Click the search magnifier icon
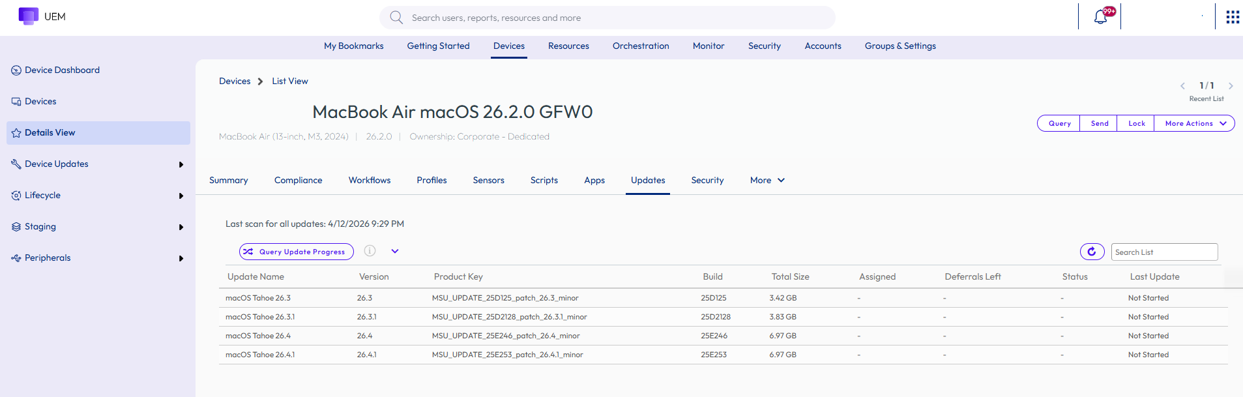The width and height of the screenshot is (1243, 397). click(x=396, y=18)
